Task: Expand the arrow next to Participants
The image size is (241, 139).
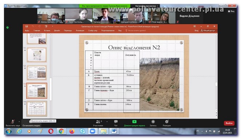Action: point(107,122)
